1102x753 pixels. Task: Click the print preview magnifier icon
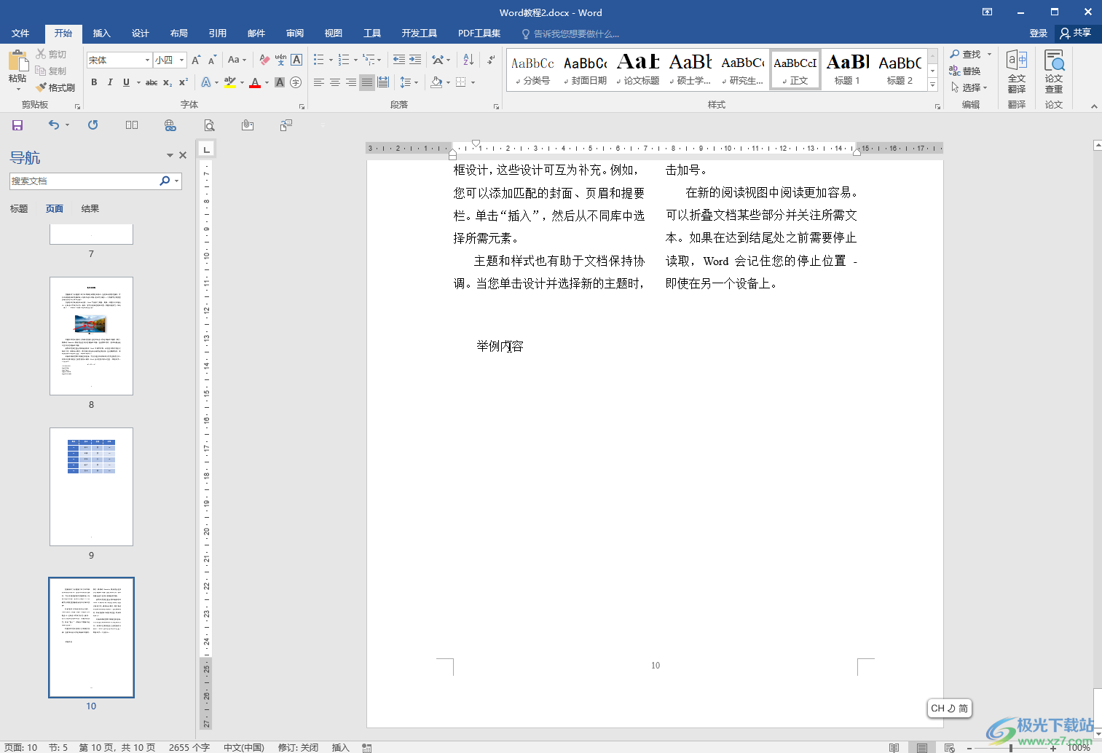(209, 125)
